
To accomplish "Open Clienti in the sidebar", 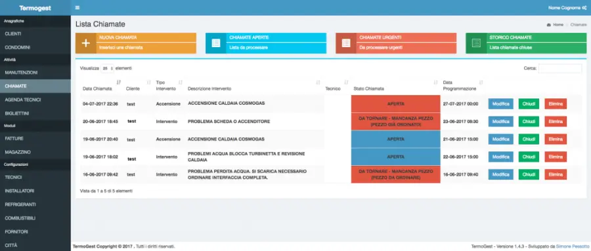I will pyautogui.click(x=35, y=34).
